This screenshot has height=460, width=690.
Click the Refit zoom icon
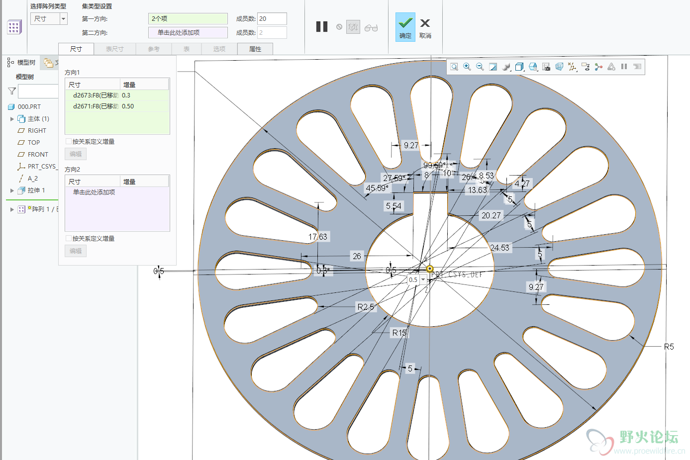coord(454,67)
